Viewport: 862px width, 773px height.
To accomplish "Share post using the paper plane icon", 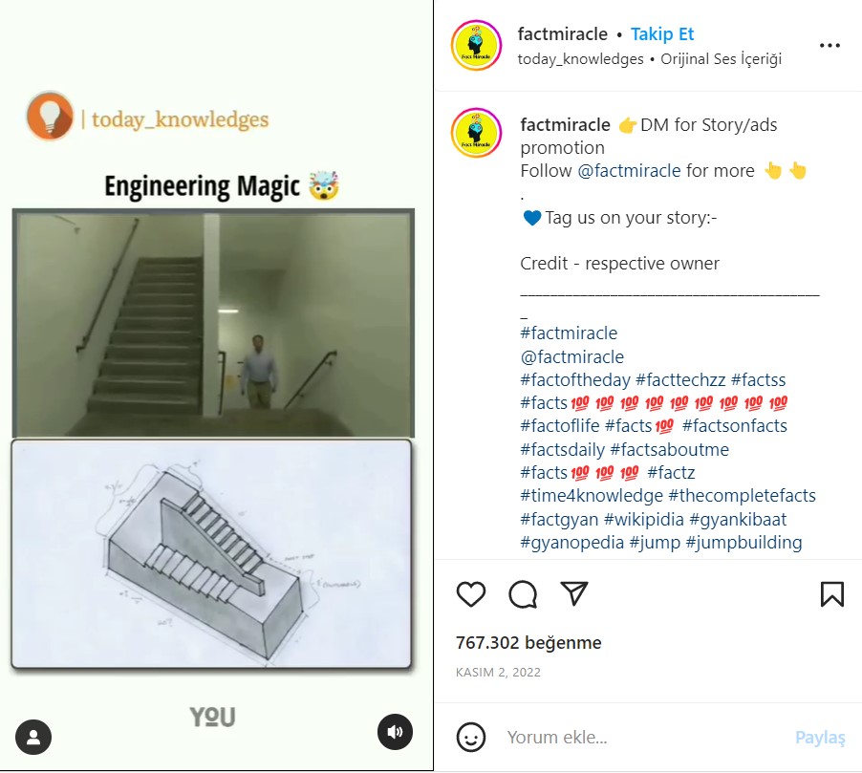I will [574, 593].
